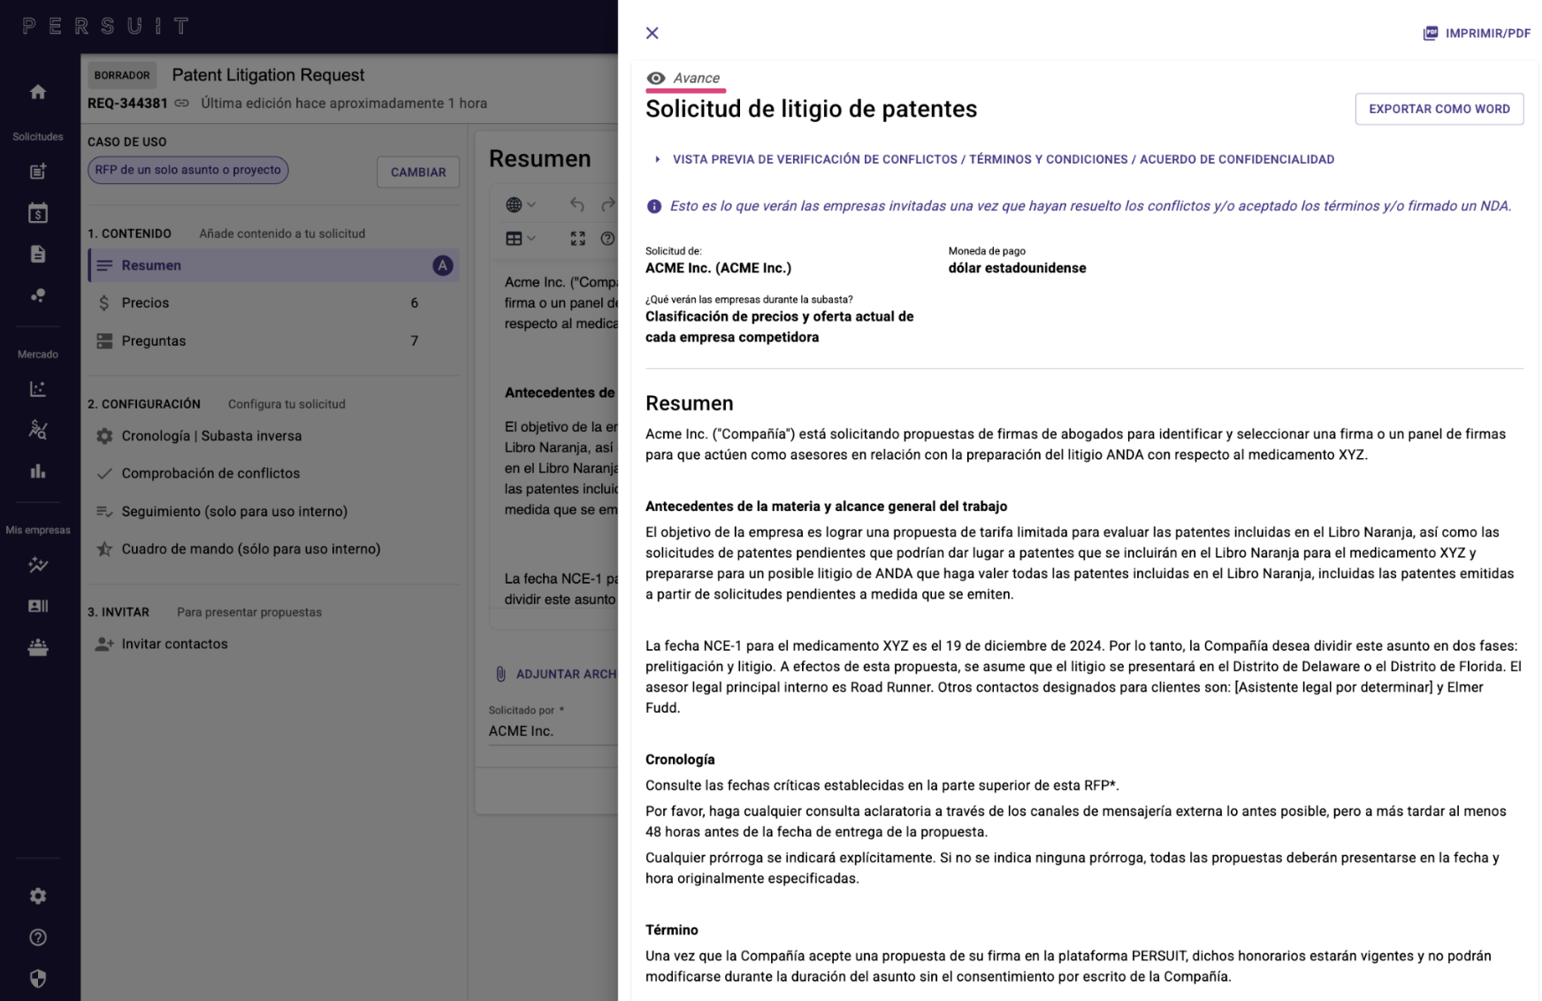The height and width of the screenshot is (1001, 1542).
Task: Open the Home icon in sidebar
Action: click(x=38, y=92)
